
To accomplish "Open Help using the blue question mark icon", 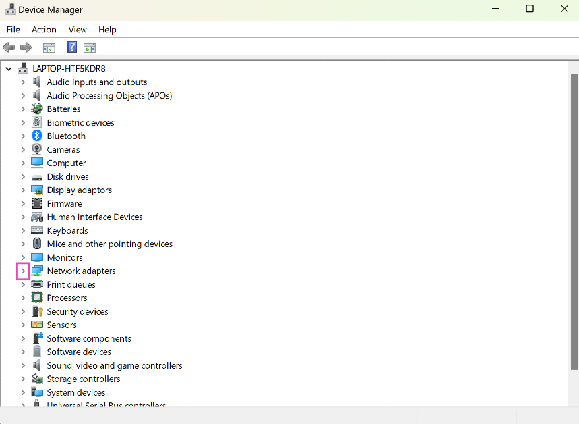I will [x=71, y=47].
